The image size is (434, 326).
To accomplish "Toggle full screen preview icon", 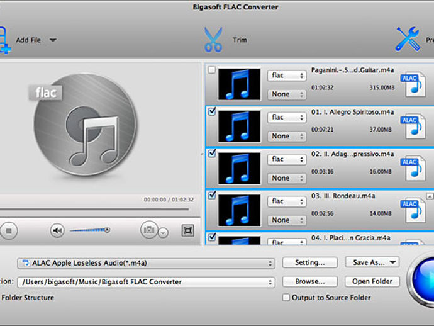I will pos(187,230).
